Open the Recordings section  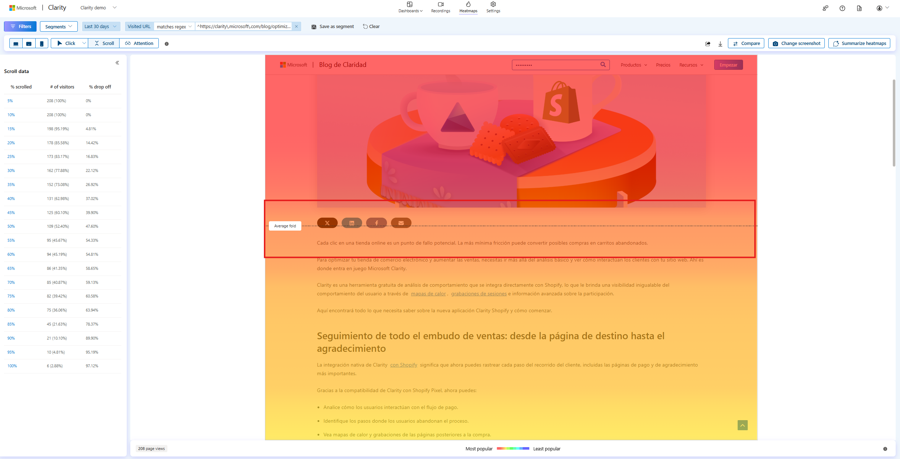[x=440, y=7]
